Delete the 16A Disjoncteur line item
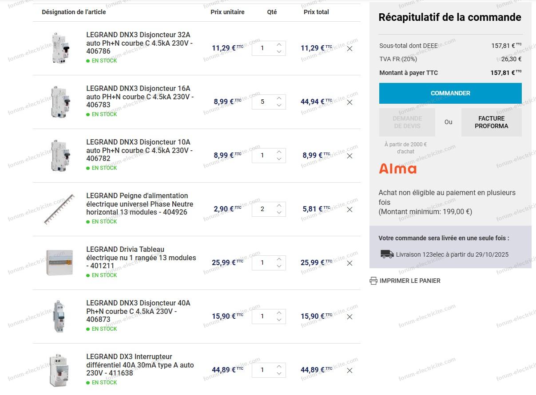 click(x=349, y=102)
